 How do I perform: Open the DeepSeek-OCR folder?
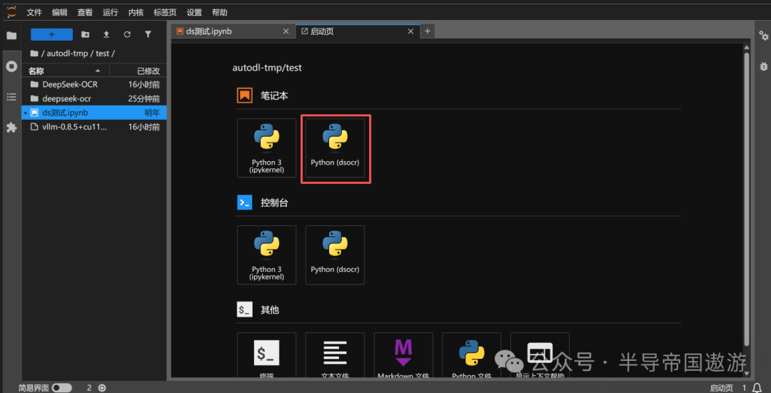(94, 84)
